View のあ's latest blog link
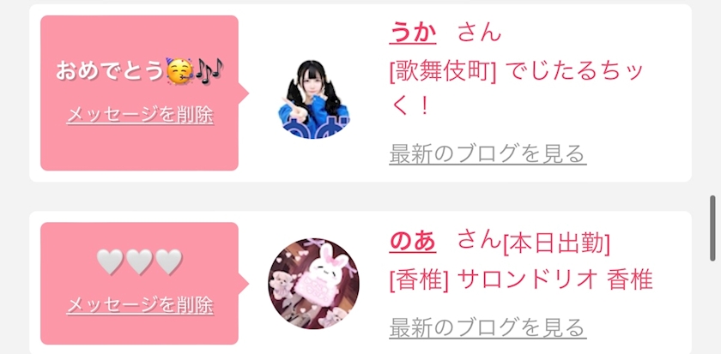721x354 pixels. 488,327
